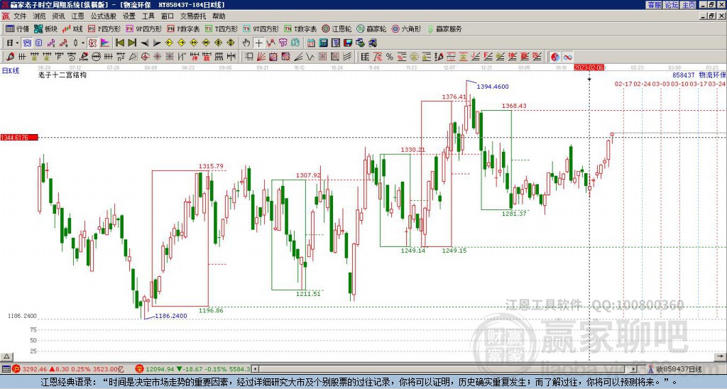Click the percent % tool icon
The height and width of the screenshot is (389, 727).
(390, 57)
